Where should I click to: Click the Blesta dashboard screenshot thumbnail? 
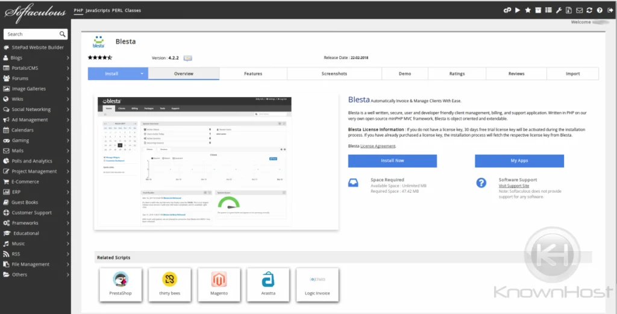(x=195, y=162)
